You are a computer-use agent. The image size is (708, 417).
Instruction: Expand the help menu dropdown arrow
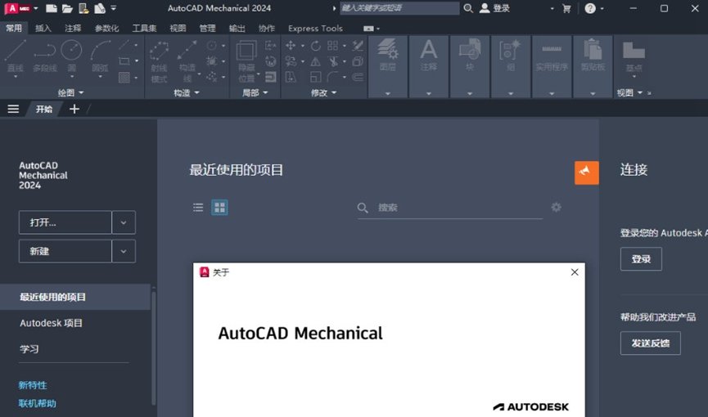pos(602,8)
